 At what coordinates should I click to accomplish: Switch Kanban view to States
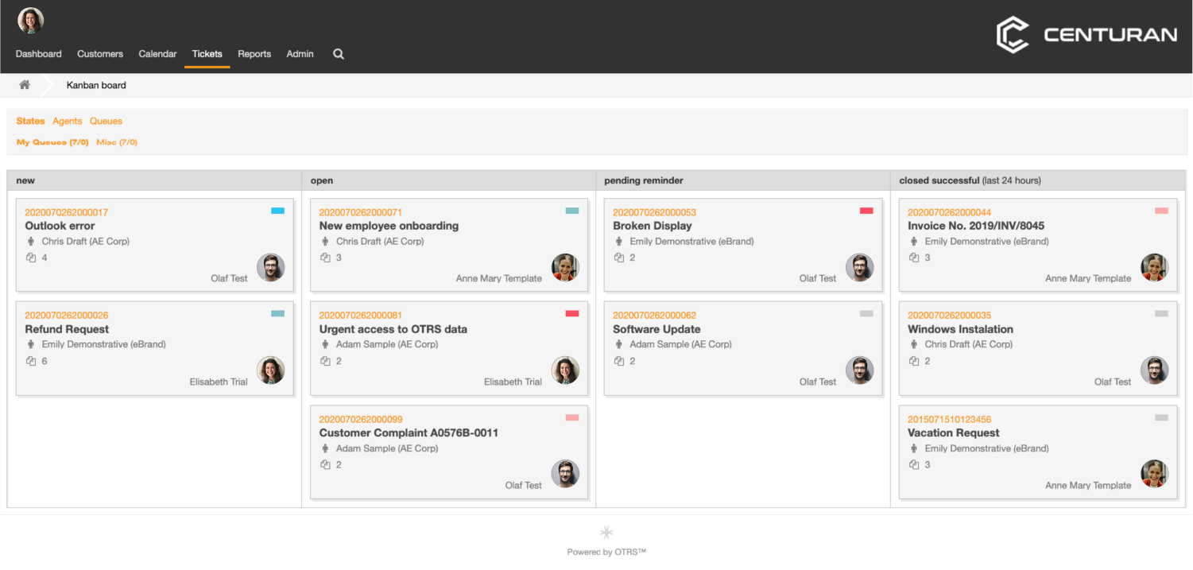click(x=30, y=121)
